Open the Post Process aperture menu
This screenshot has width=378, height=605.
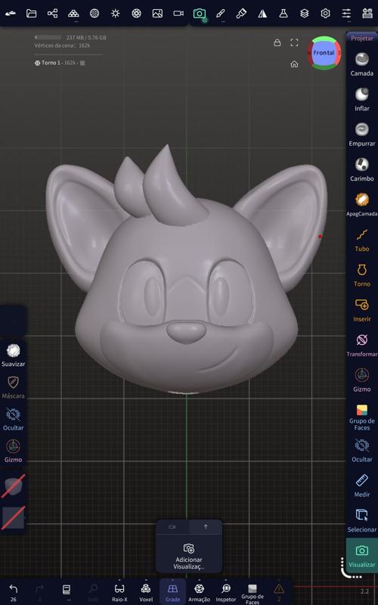136,14
